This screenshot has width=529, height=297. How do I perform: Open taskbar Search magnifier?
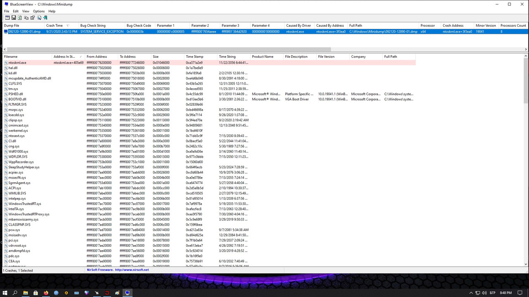15,293
